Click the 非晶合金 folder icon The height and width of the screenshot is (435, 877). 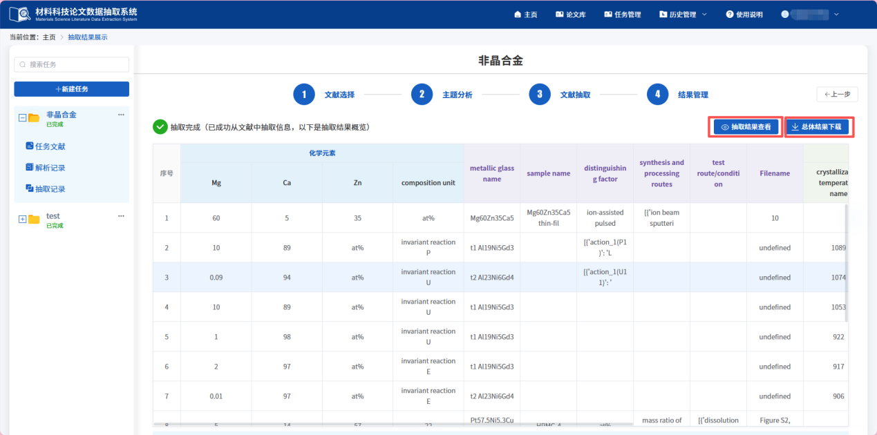click(34, 118)
